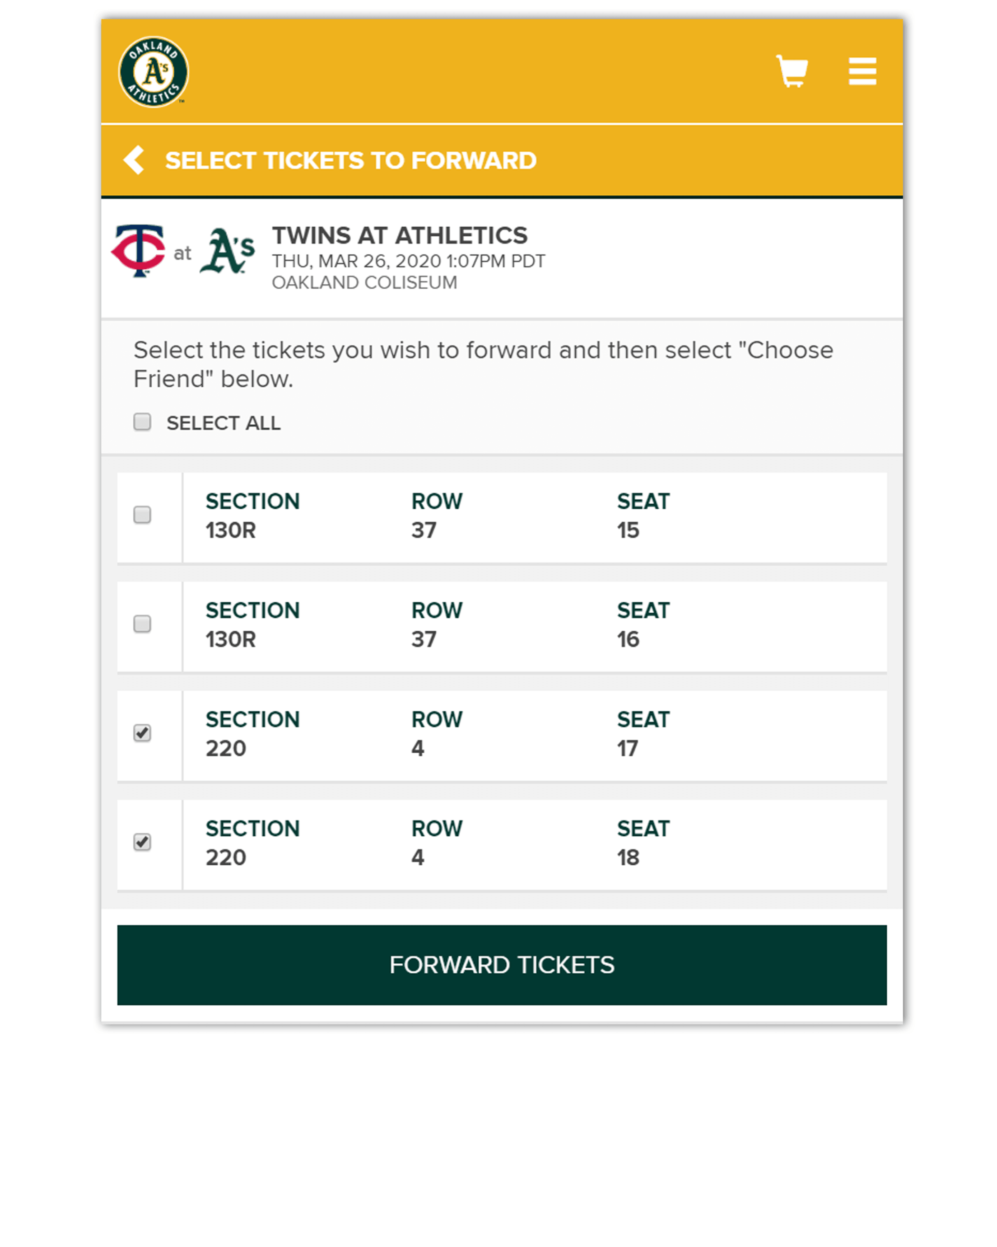Click the Minnesota Twins team logo
This screenshot has width=997, height=1247.
click(139, 251)
